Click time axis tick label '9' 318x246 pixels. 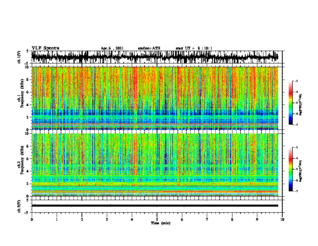[257, 219]
